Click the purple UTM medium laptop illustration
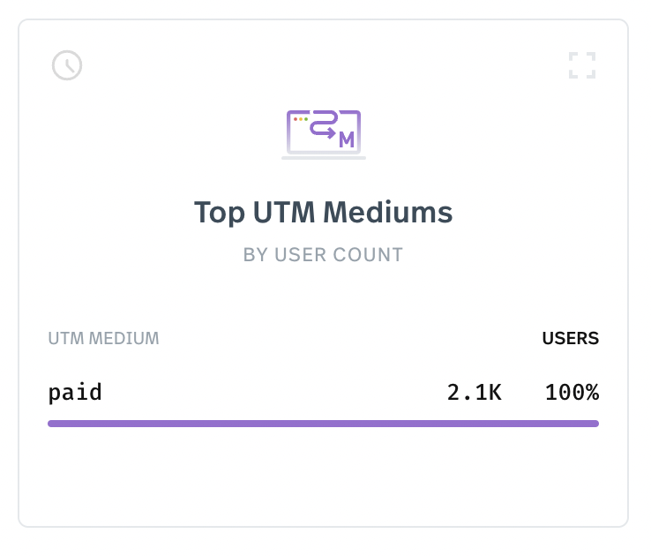The width and height of the screenshot is (651, 556). pos(324,134)
